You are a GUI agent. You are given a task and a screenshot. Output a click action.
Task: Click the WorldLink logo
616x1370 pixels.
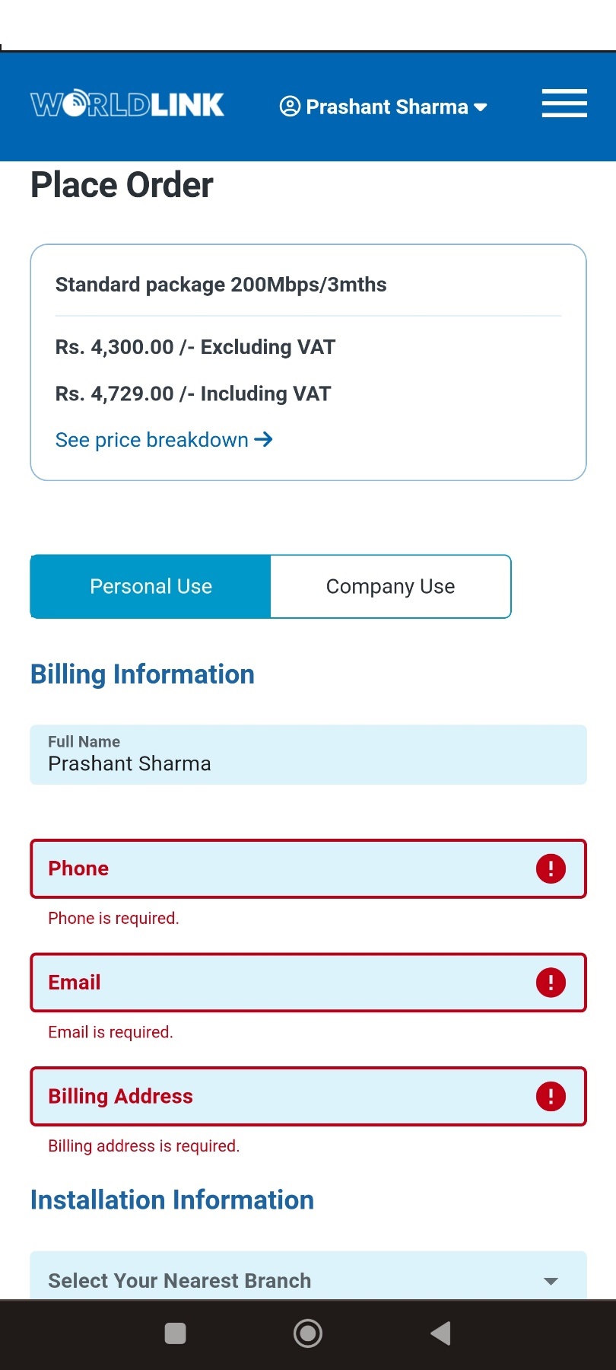click(x=126, y=103)
